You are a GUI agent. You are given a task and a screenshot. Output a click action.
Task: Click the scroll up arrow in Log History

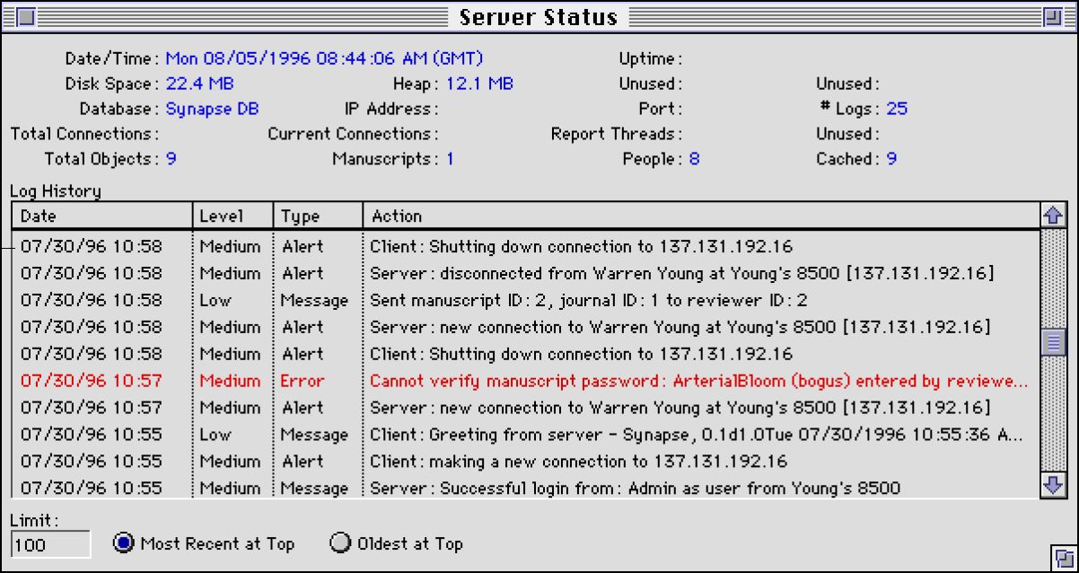[1052, 216]
